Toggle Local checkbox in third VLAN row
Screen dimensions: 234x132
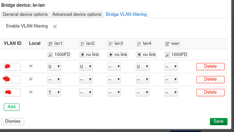pyautogui.click(x=31, y=92)
